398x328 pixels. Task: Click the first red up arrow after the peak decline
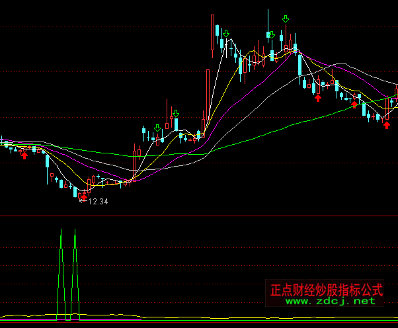[x=318, y=98]
